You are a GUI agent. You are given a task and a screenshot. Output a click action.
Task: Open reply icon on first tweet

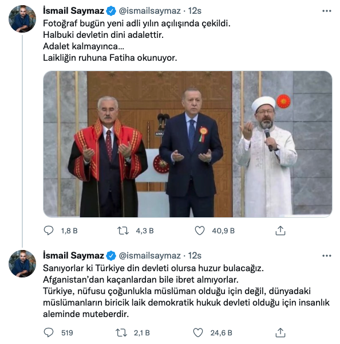(x=49, y=230)
